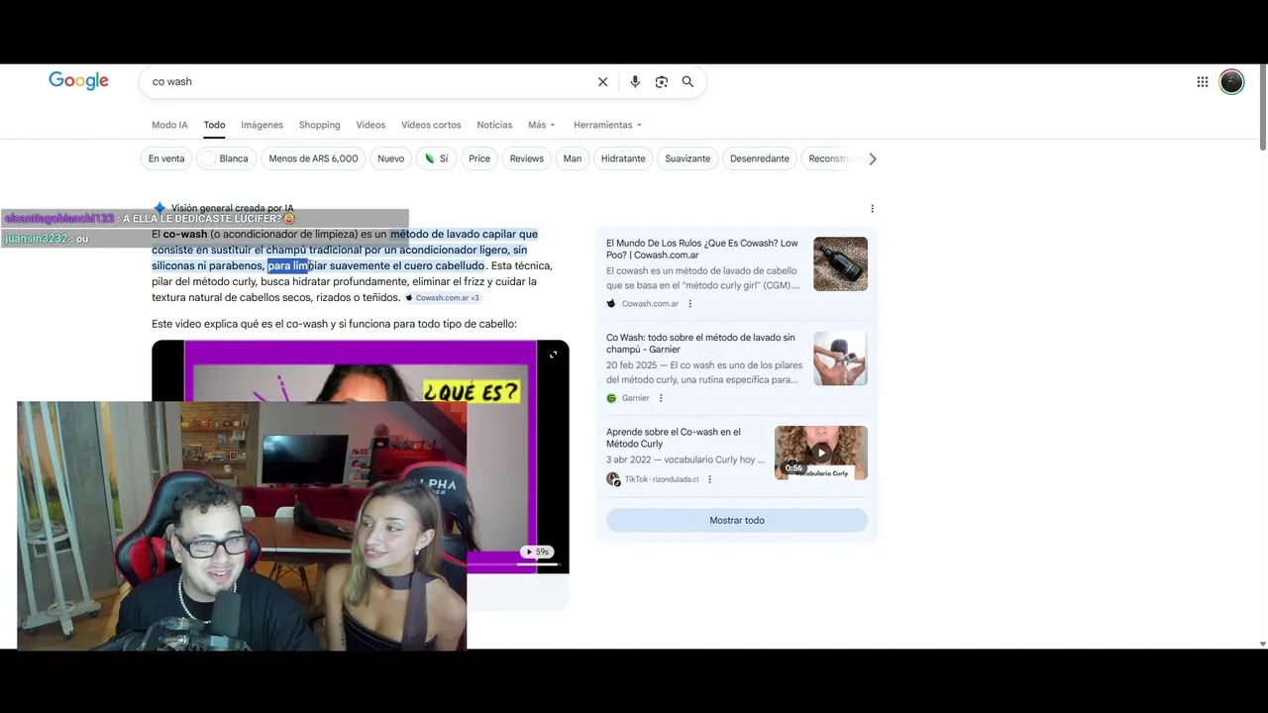Click the Cowash.com.ar favicon icon
The height and width of the screenshot is (713, 1268).
point(611,304)
